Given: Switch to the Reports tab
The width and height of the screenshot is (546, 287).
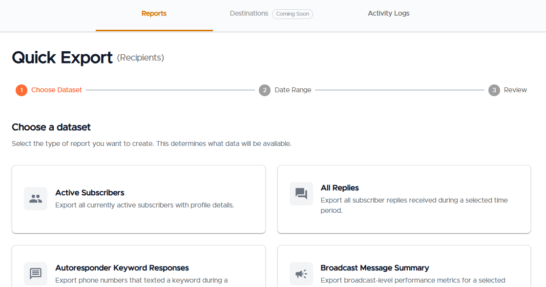Looking at the screenshot, I should (154, 14).
